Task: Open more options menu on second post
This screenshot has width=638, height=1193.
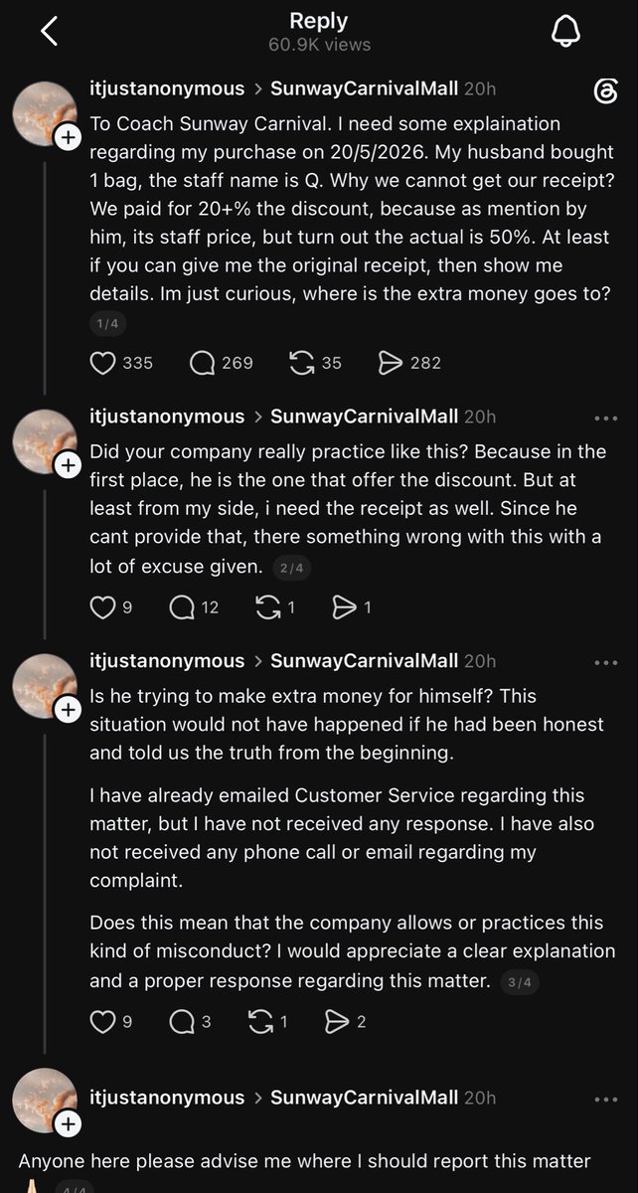Action: pyautogui.click(x=605, y=418)
